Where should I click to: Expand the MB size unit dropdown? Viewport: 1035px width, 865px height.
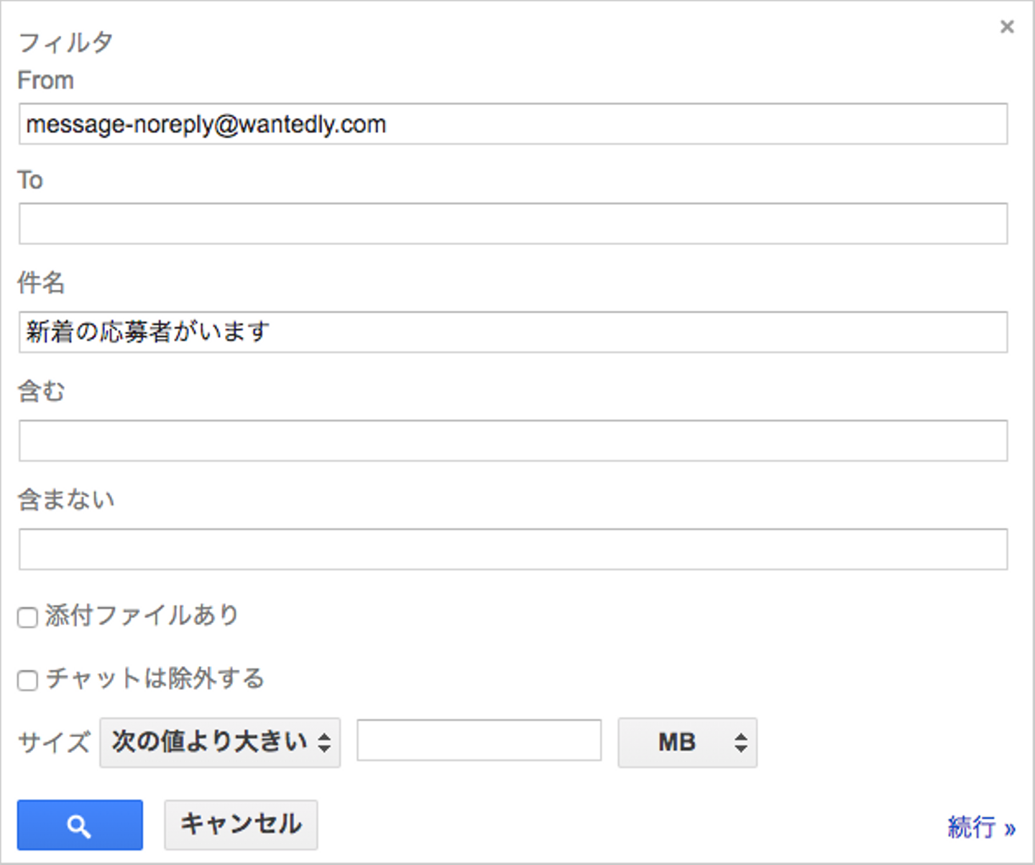tap(687, 742)
